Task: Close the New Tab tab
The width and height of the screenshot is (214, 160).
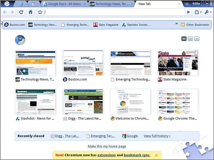Action: (x=179, y=4)
